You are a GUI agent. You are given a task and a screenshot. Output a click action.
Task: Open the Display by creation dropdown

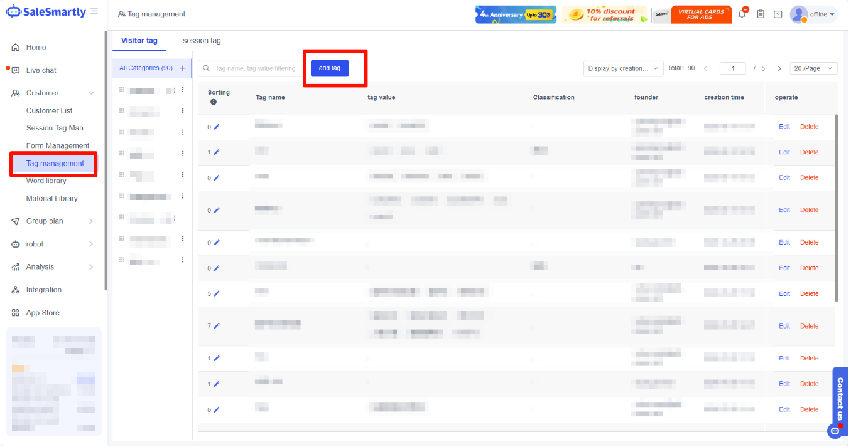click(623, 68)
